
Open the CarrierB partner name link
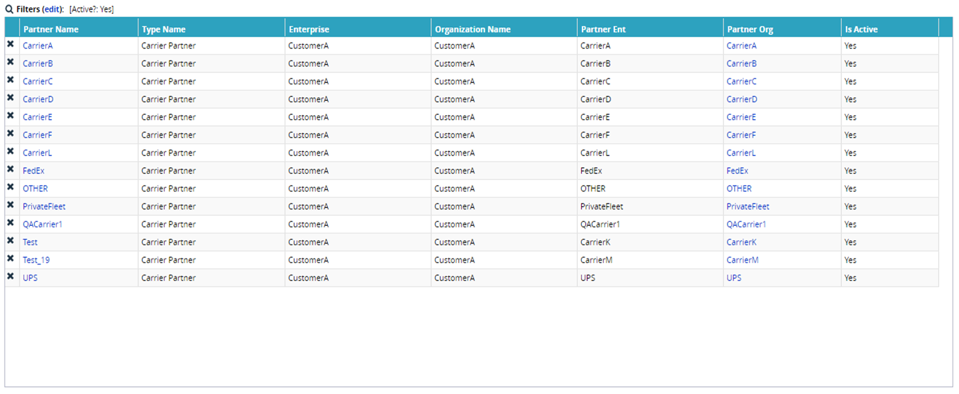(38, 64)
